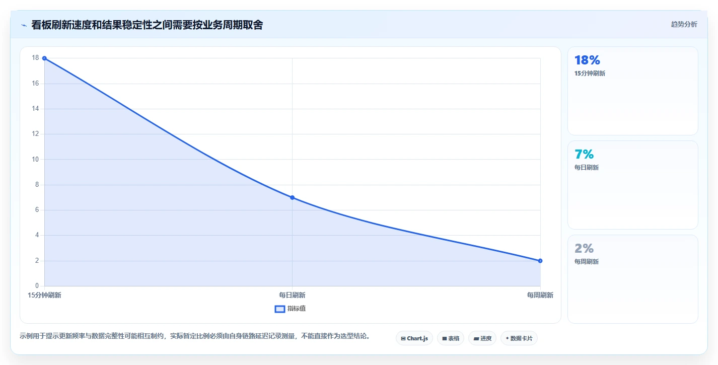Click the 每日刷新 data point at 7
The height and width of the screenshot is (365, 718).
pos(292,197)
